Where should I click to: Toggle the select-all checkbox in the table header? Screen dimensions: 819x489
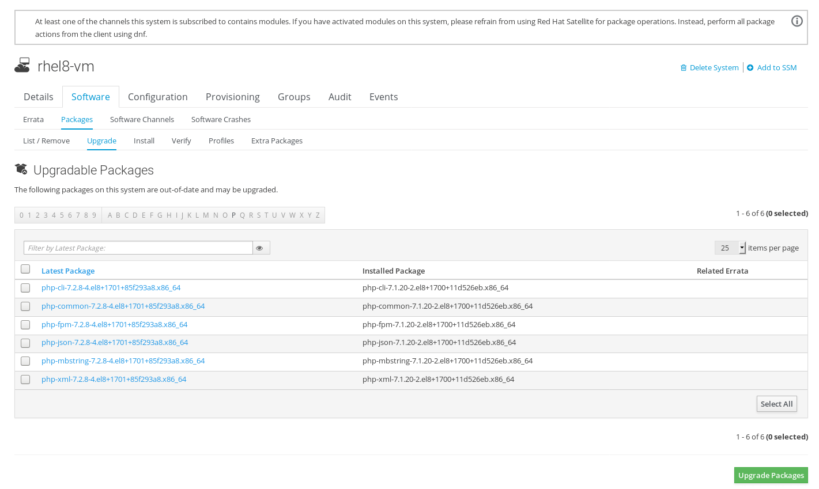[x=25, y=269]
